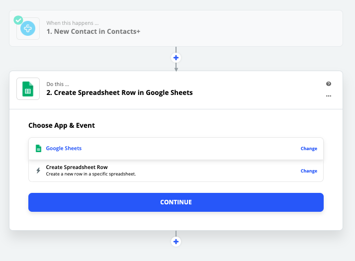Viewport: 355px width, 261px height.
Task: Click the small Google Sheets icon in app row
Action: 38,149
